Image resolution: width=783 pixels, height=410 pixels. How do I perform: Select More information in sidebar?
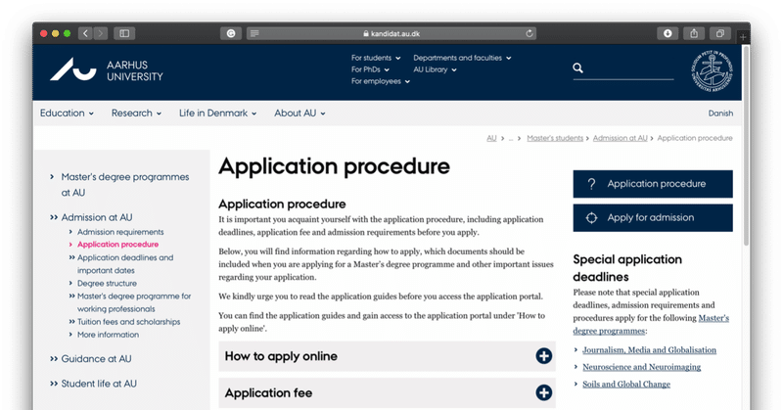(x=108, y=335)
